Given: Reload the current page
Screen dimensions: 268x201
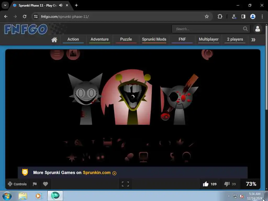Looking at the screenshot, I should (25, 16).
